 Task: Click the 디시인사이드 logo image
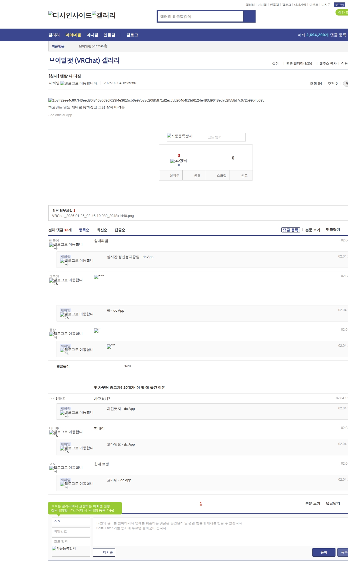tap(70, 15)
